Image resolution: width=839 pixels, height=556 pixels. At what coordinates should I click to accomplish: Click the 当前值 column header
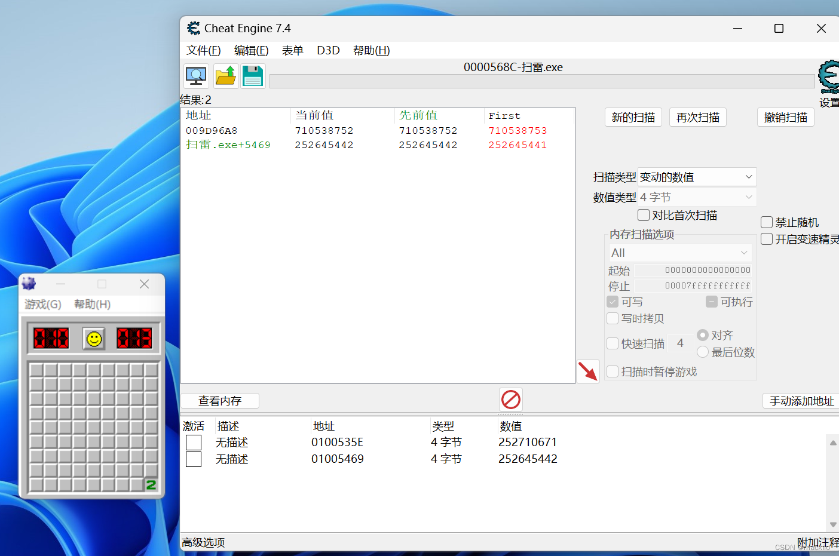pyautogui.click(x=342, y=115)
